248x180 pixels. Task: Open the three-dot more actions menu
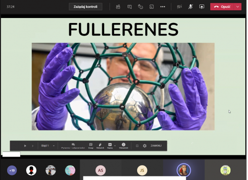coord(163,7)
